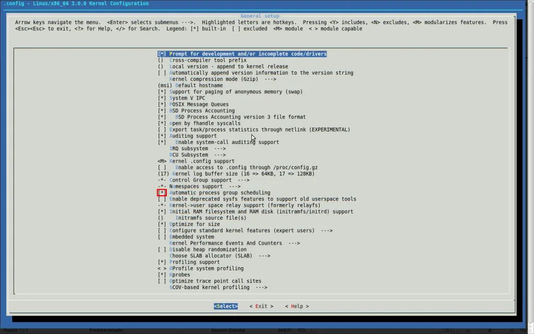Open Configure standard kernel features (expert users)
This screenshot has height=334, width=534.
pyautogui.click(x=245, y=230)
